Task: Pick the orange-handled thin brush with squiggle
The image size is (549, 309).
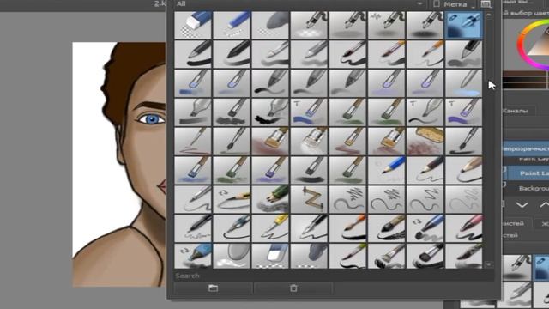Action: tap(425, 54)
